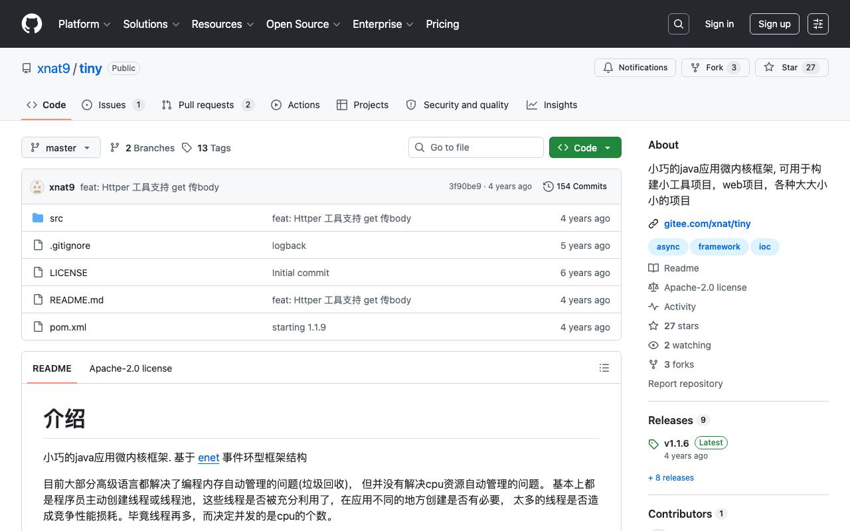Screen dimensions: 850x531
Task: Expand the Open Source menu
Action: [x=303, y=24]
